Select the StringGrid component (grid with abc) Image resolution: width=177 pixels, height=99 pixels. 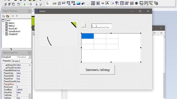click(69, 3)
